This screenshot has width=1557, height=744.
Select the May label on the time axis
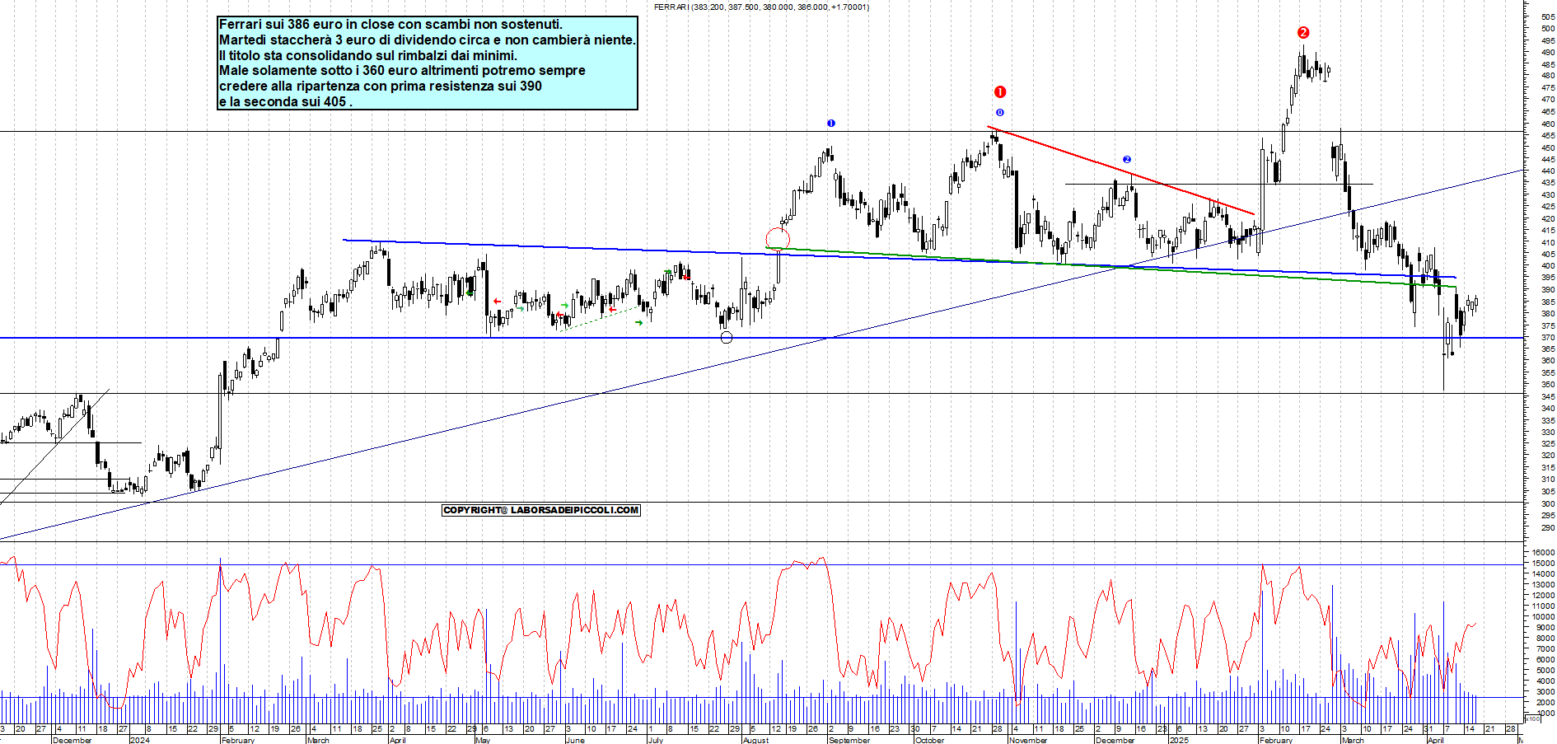pyautogui.click(x=483, y=740)
